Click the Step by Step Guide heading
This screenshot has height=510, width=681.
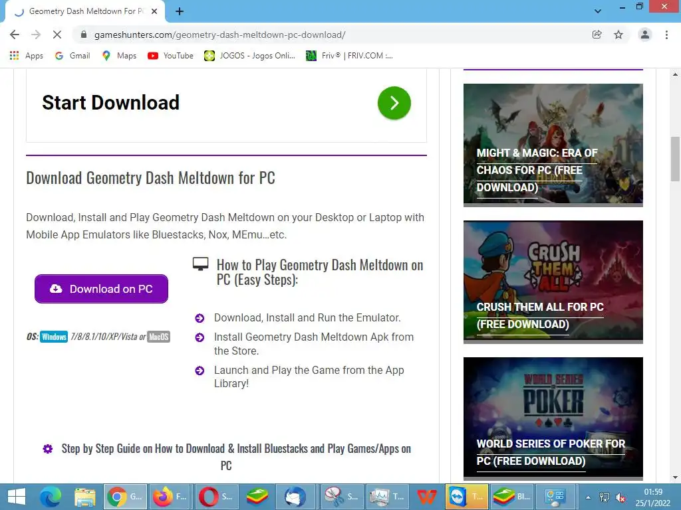[236, 457]
